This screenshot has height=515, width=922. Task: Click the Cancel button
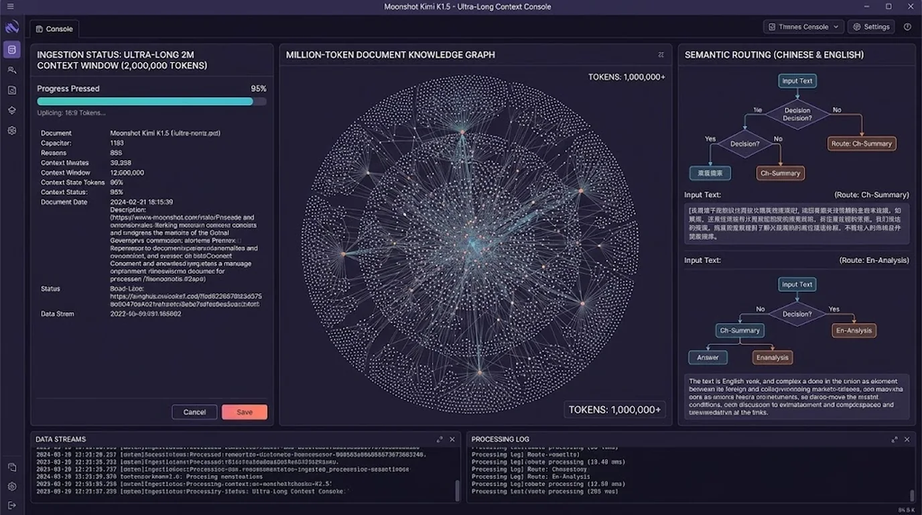click(194, 412)
